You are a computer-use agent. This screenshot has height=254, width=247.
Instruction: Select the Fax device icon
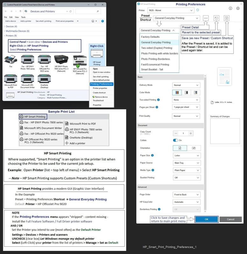point(11,60)
